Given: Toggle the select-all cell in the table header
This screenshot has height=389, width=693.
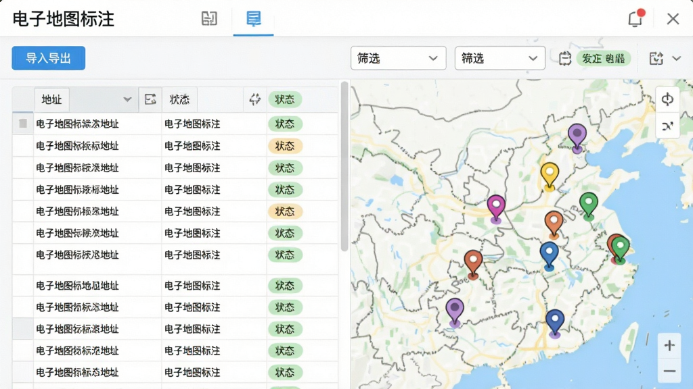Looking at the screenshot, I should click(x=23, y=100).
